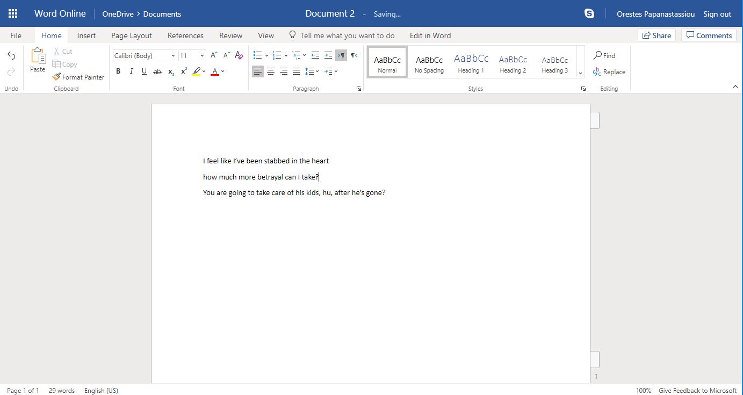Center align the text
The image size is (743, 395).
point(271,71)
